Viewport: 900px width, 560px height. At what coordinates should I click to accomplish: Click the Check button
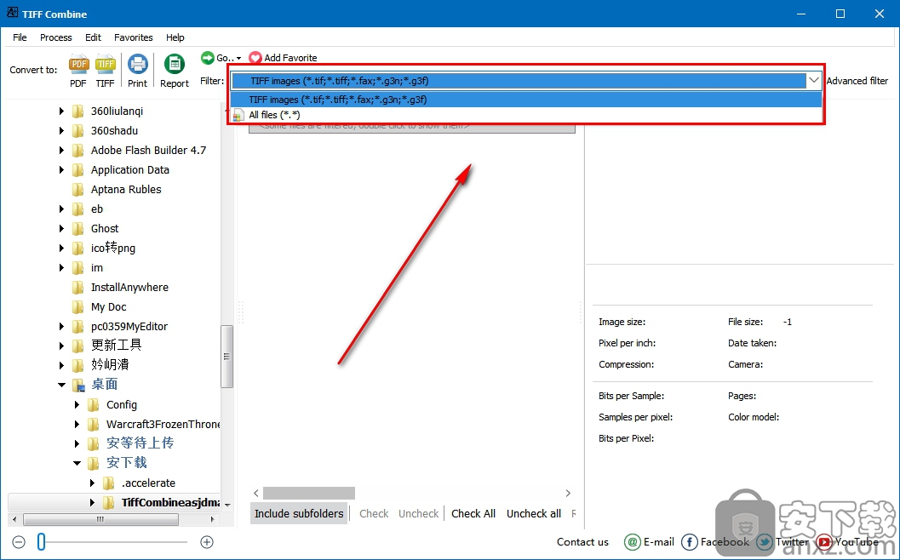point(374,513)
